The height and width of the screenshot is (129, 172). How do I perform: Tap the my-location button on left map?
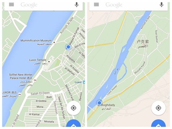73,108
